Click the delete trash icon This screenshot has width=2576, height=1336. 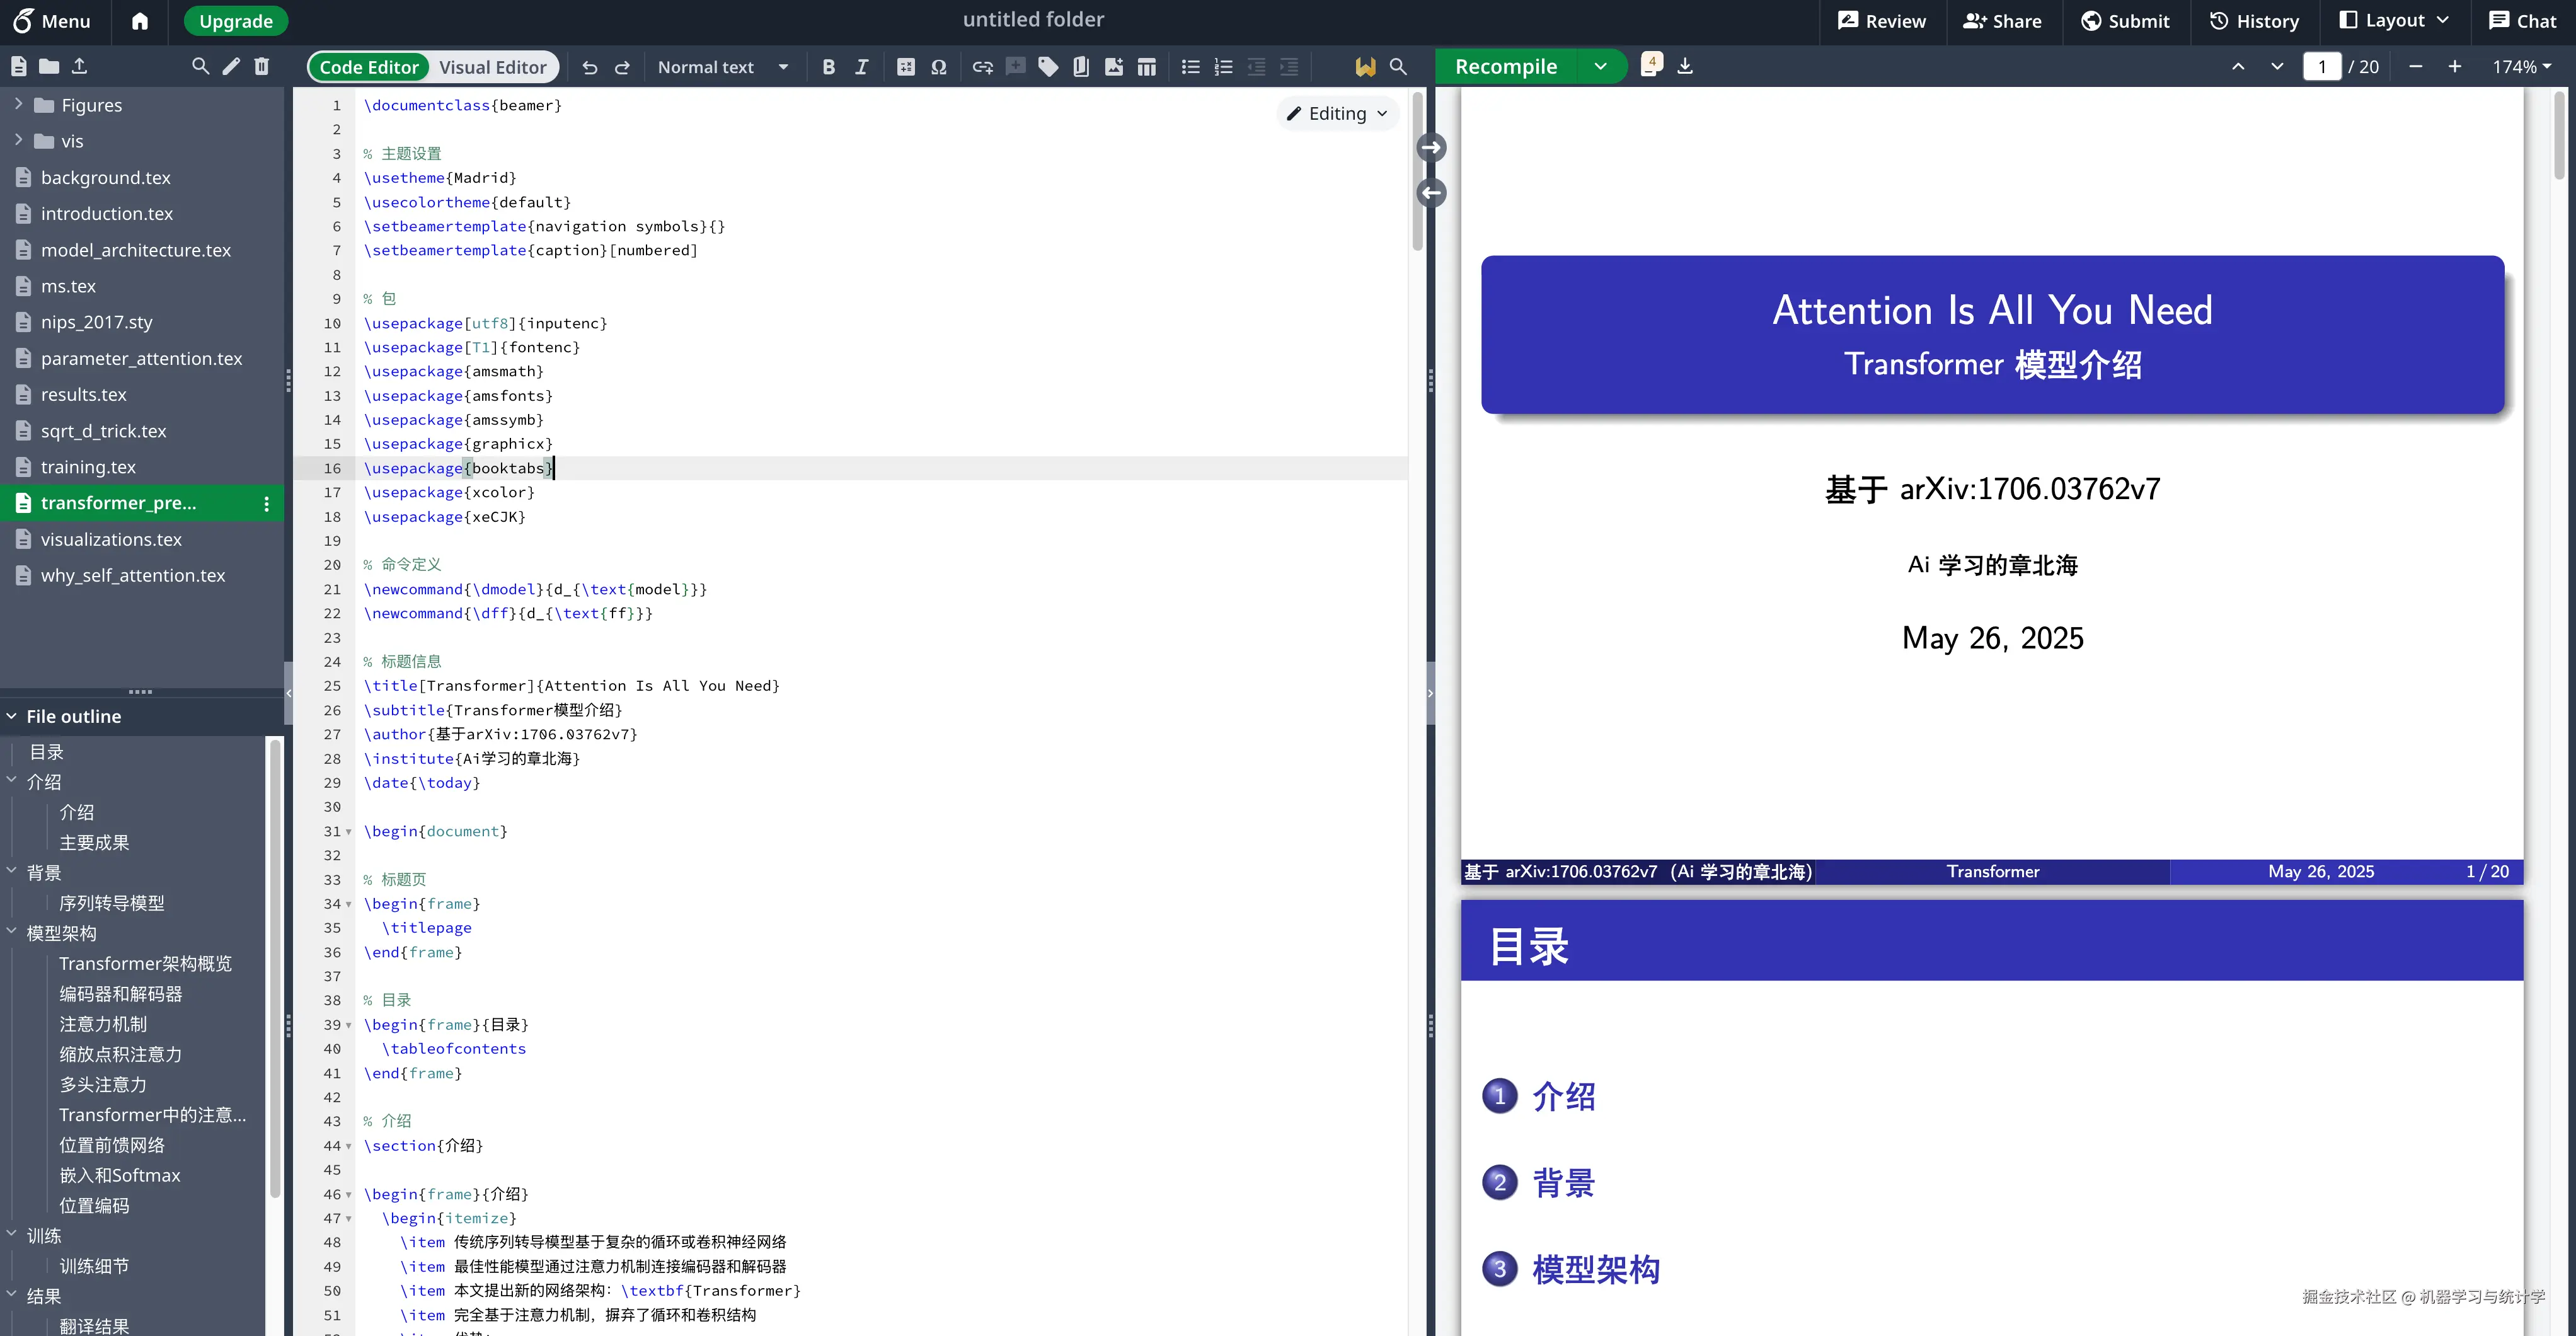pos(262,66)
